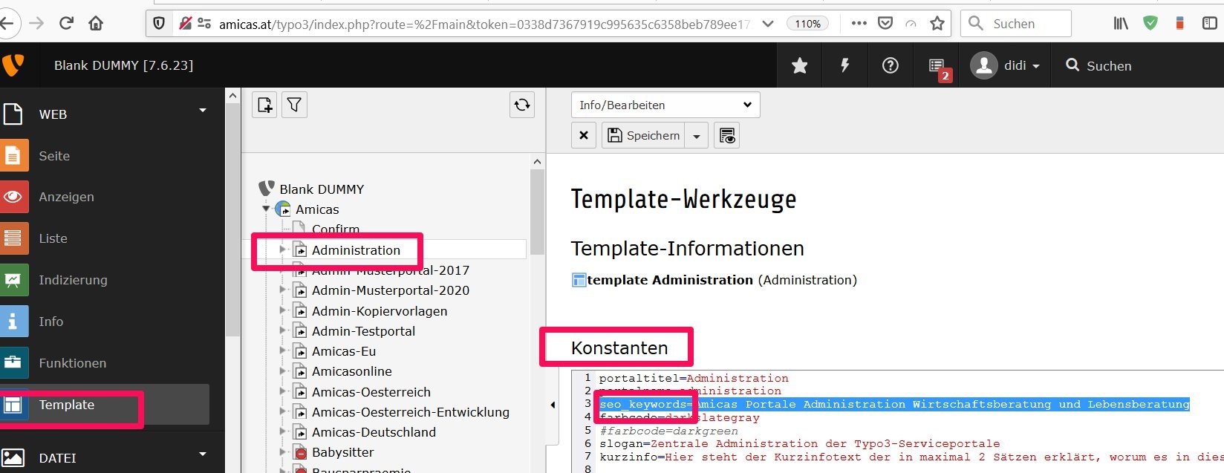
Task: Collapse the WEB module group
Action: tap(202, 111)
